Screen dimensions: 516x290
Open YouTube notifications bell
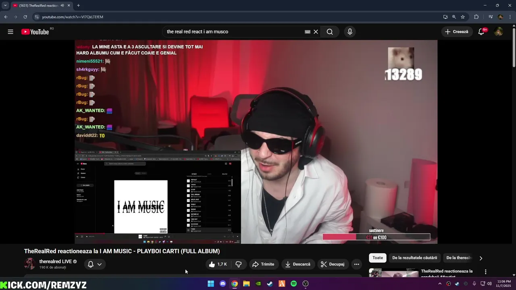pos(481,32)
